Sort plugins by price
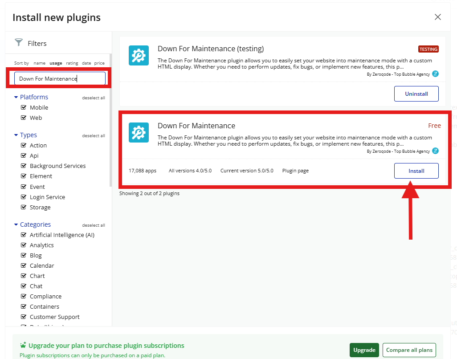457x359 pixels. 99,63
